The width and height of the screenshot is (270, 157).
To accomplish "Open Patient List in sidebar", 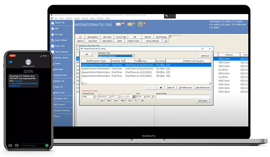I will click(58, 23).
